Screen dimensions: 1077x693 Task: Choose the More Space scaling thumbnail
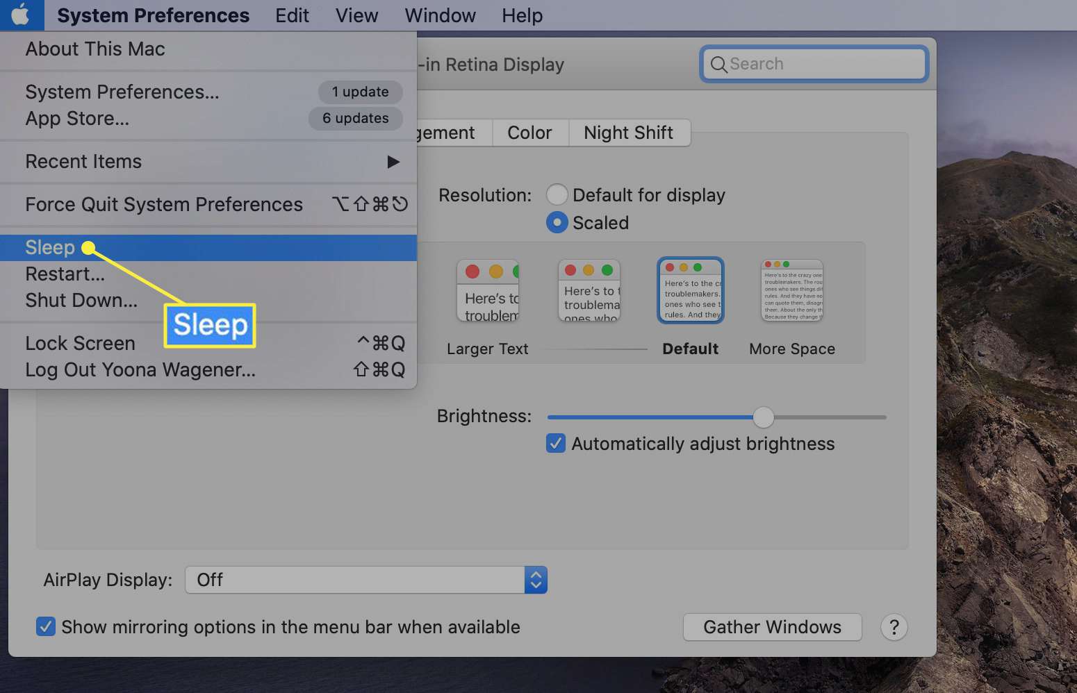(x=792, y=291)
